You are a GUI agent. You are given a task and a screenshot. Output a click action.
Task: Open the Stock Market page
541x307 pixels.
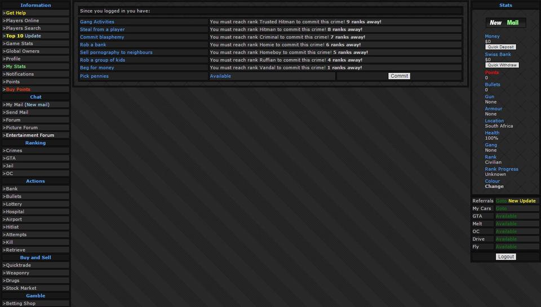21,288
